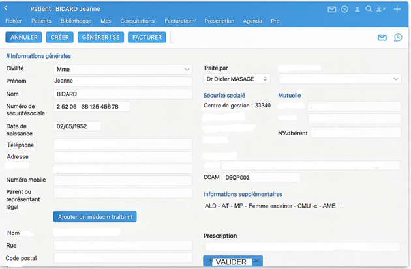The image size is (411, 269).
Task: Click the clock icon in header
Action: 344,9
